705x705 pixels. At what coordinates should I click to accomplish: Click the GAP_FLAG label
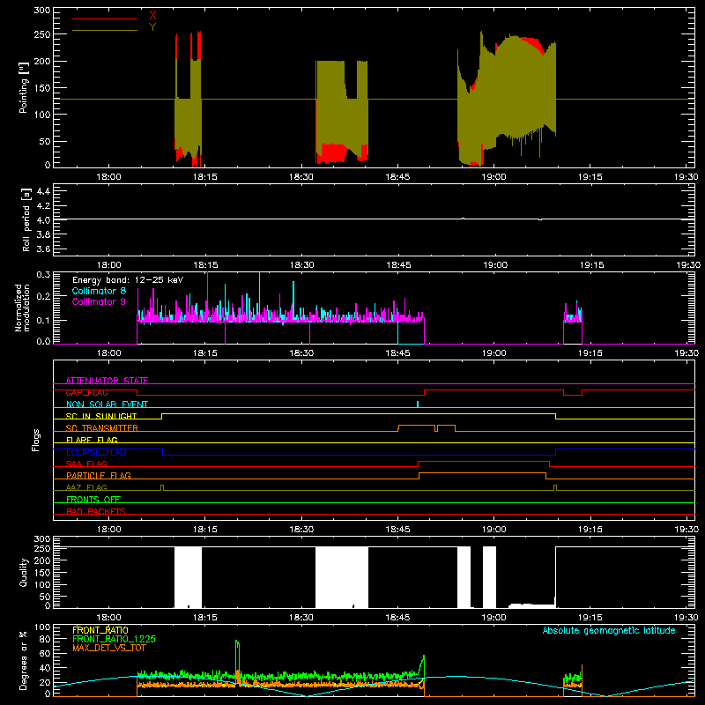pyautogui.click(x=86, y=392)
